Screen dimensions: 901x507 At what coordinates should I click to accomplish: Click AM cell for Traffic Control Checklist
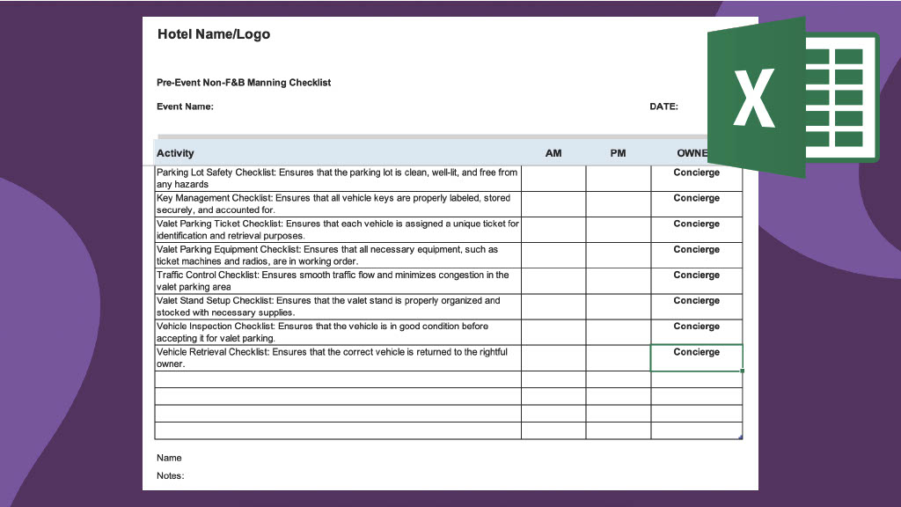[553, 281]
